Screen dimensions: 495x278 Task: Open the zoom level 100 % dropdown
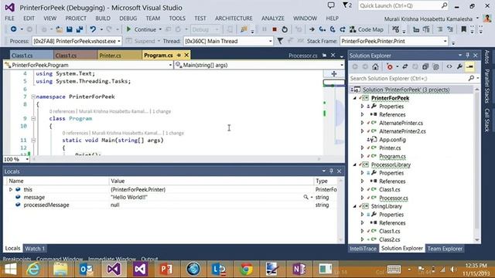[16, 160]
